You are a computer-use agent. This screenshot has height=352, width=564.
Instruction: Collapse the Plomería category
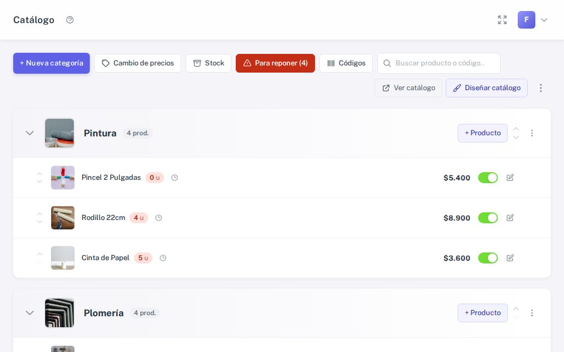pos(30,313)
